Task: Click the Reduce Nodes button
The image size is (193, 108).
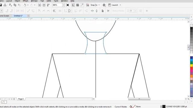Action: click(118, 11)
